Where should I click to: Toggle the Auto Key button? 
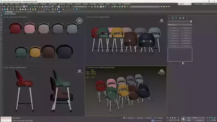189,118
